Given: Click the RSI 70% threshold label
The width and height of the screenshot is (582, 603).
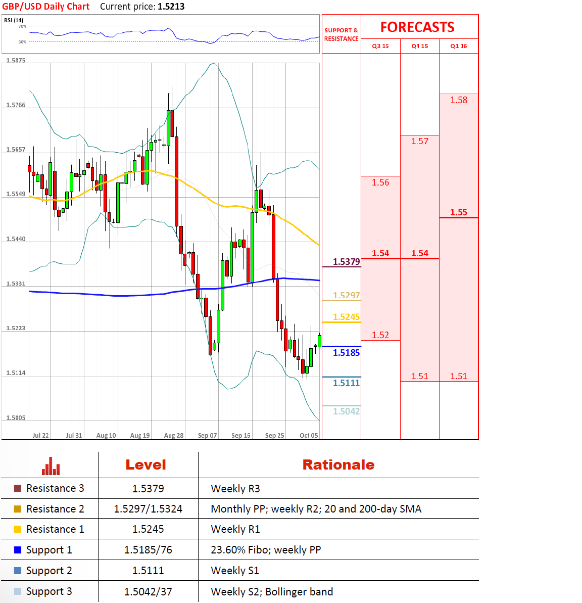Looking at the screenshot, I should coord(22,26).
